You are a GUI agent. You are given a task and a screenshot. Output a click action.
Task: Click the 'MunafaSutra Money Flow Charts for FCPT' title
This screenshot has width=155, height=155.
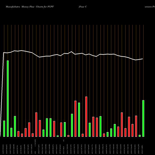[30, 7]
